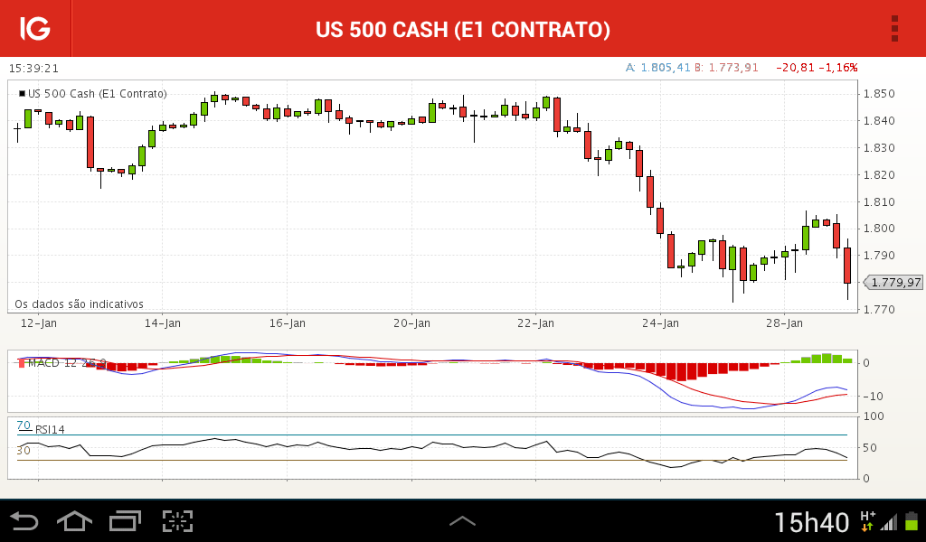Tap the Android home button
The image size is (926, 542).
(74, 521)
